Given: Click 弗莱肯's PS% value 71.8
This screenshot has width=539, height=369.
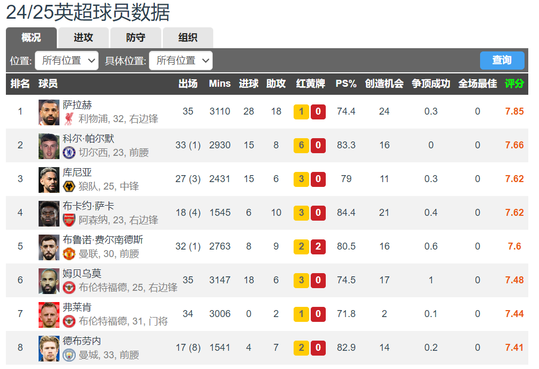Looking at the screenshot, I should tap(346, 314).
